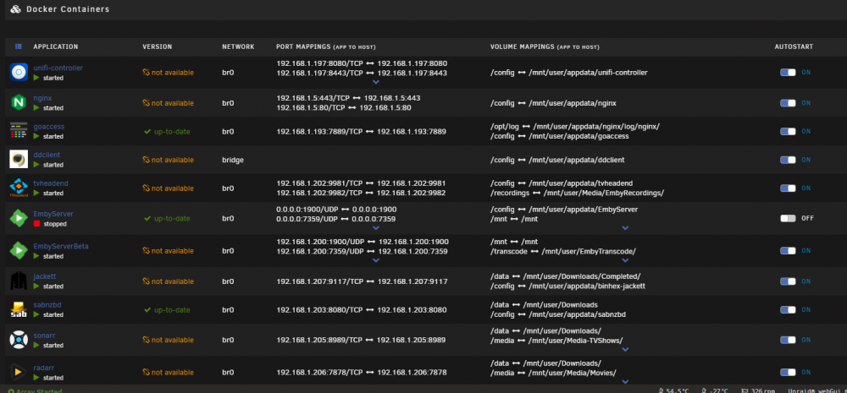Toggle autostart for EmbyServerBeta
This screenshot has height=393, width=847.
788,251
